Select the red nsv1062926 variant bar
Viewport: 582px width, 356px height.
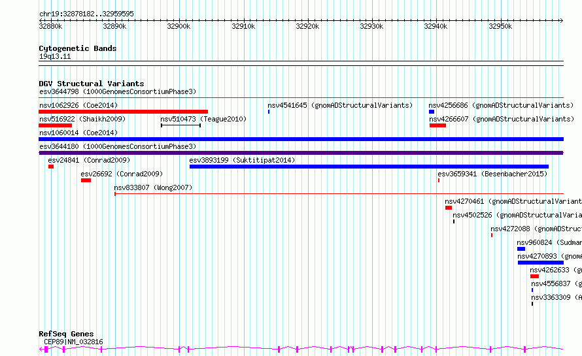click(123, 112)
